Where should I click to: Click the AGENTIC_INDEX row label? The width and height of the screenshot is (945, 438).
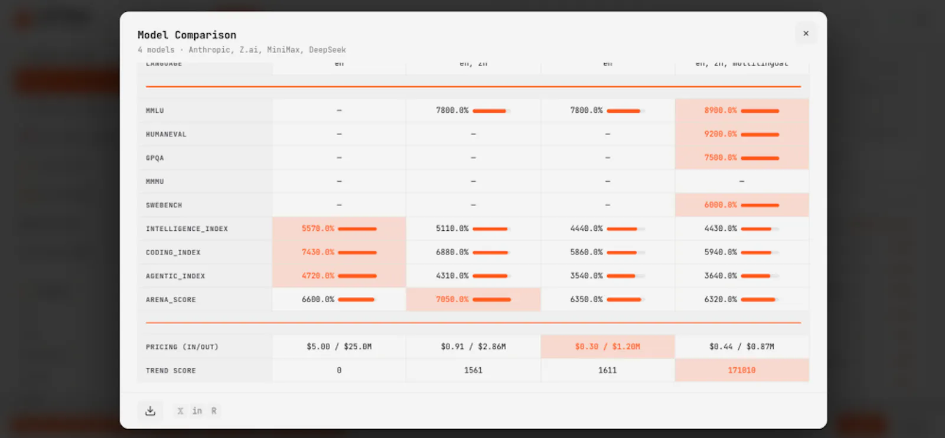[x=175, y=276]
